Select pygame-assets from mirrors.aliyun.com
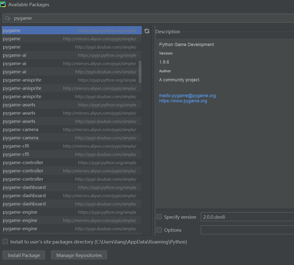Image resolution: width=294 pixels, height=265 pixels. [x=72, y=113]
